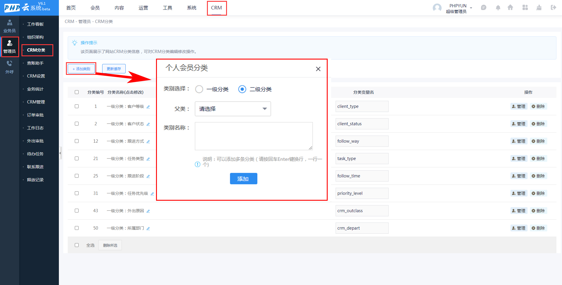Open the messages chat bubble icon
The height and width of the screenshot is (285, 562).
click(x=483, y=8)
